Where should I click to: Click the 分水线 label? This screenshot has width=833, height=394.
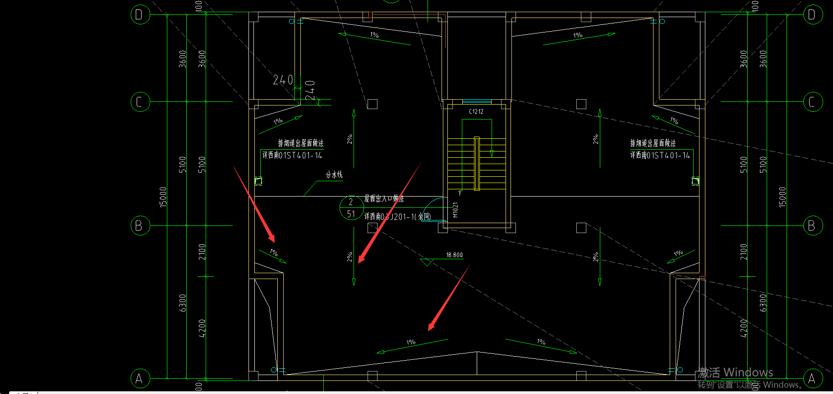pos(334,175)
